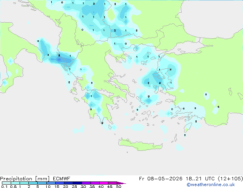
Task: Click the 'ECMWF' model label
Action: [x=62, y=179]
